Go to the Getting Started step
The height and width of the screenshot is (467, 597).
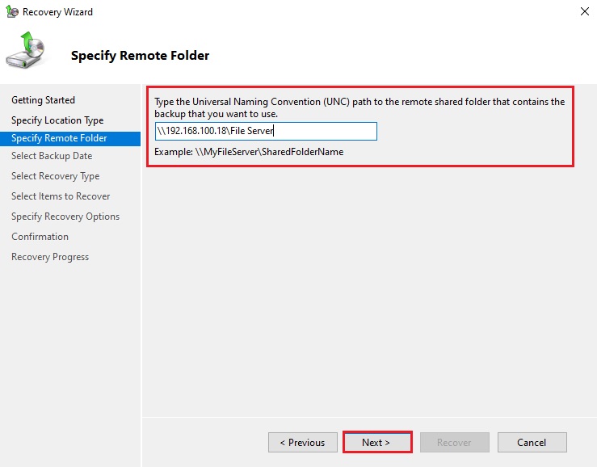coord(43,100)
